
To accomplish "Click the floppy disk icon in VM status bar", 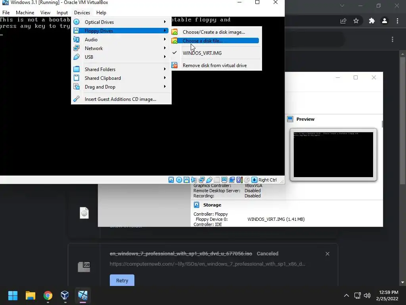I will (186, 180).
